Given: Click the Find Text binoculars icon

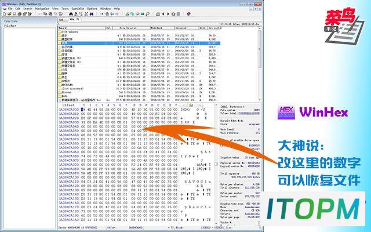Looking at the screenshot, I should (71, 14).
